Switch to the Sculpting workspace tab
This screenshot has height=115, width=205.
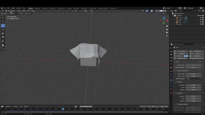point(45,9)
